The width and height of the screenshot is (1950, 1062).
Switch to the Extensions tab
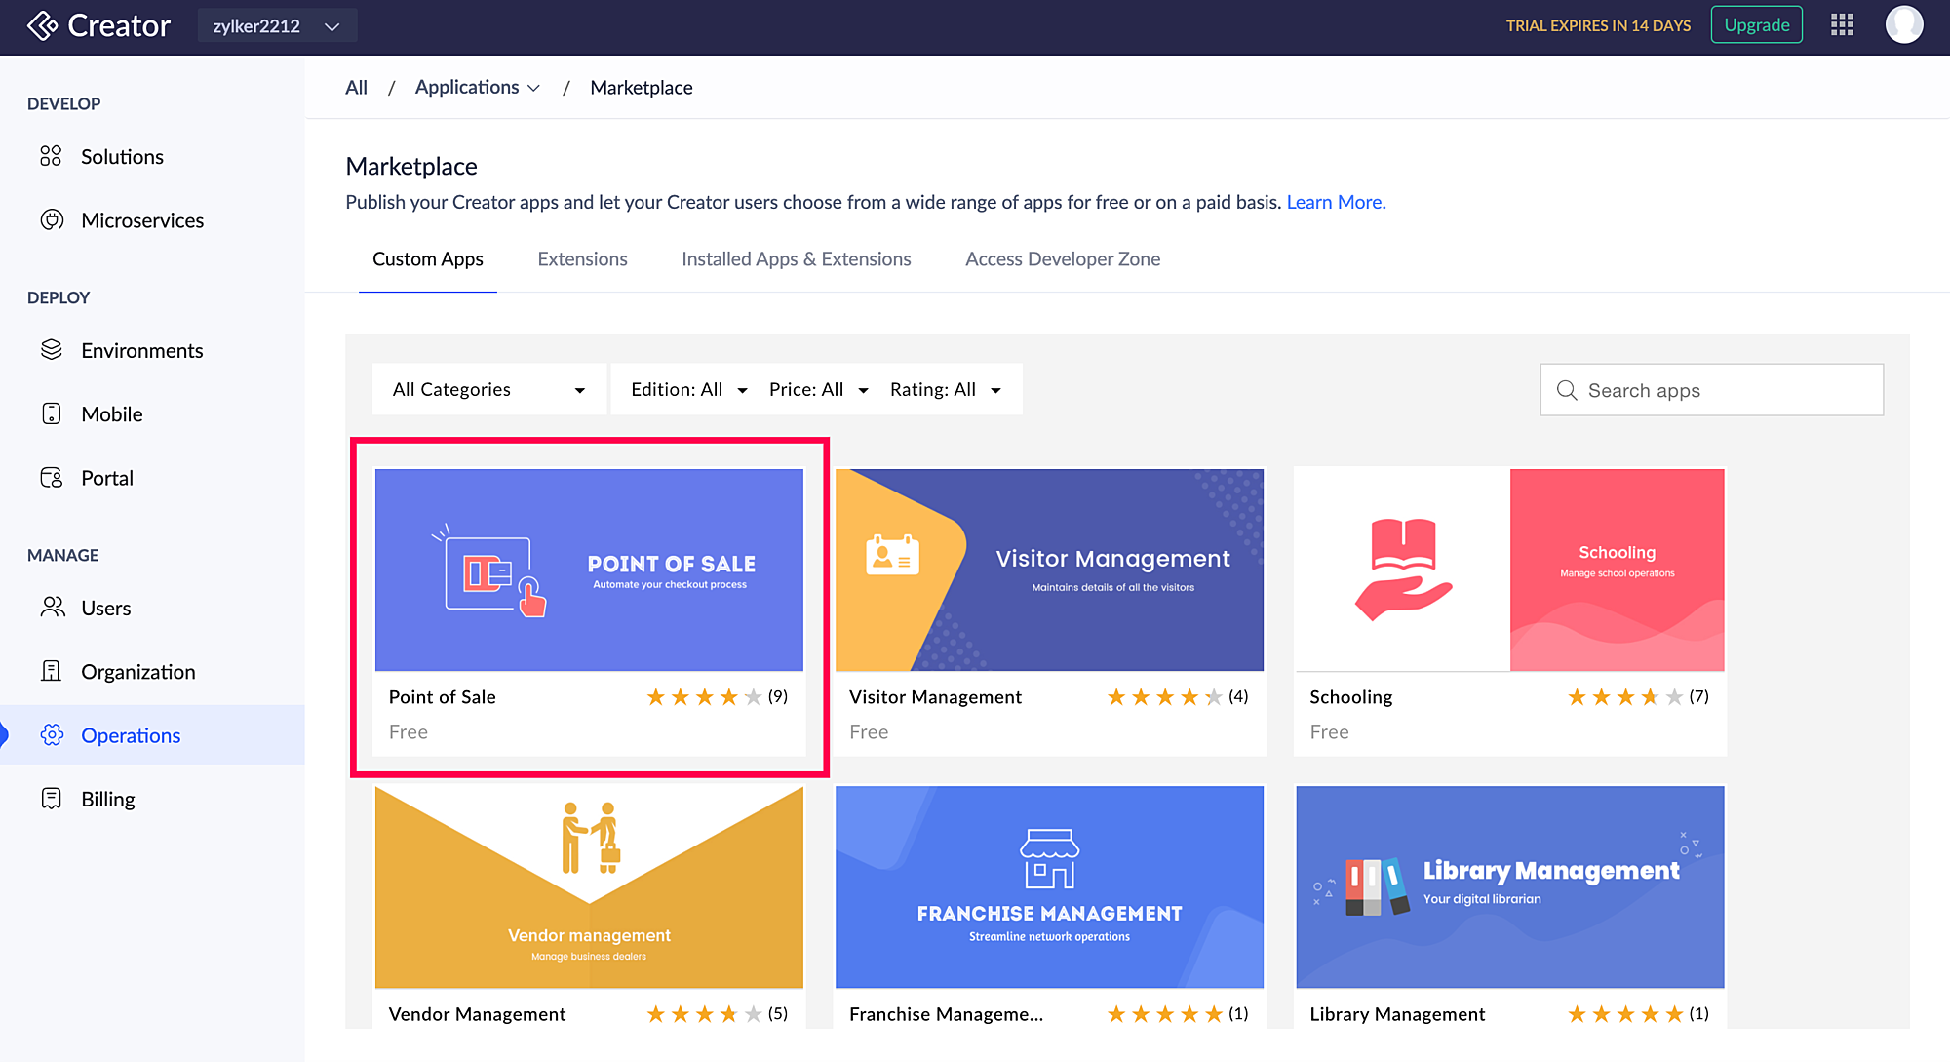[582, 259]
